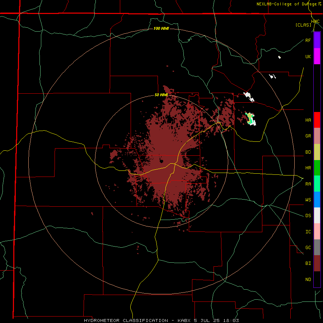323x323 pixels.
Task: Click the WS blue legend swatch
Action: [x=317, y=200]
